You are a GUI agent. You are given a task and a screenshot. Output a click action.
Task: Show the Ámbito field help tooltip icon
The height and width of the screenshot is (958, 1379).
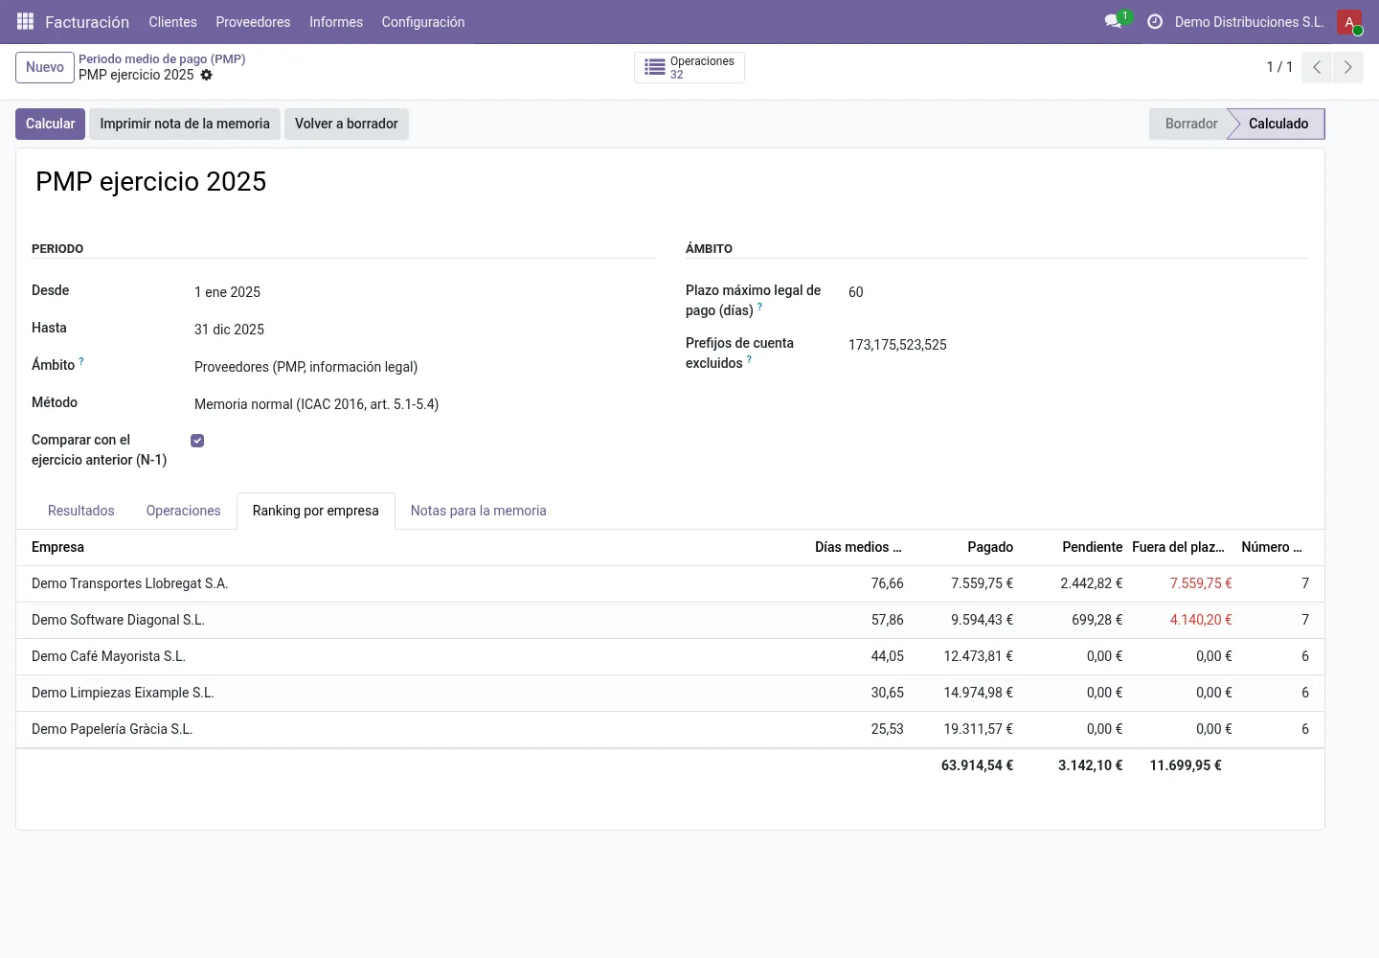[x=81, y=361]
